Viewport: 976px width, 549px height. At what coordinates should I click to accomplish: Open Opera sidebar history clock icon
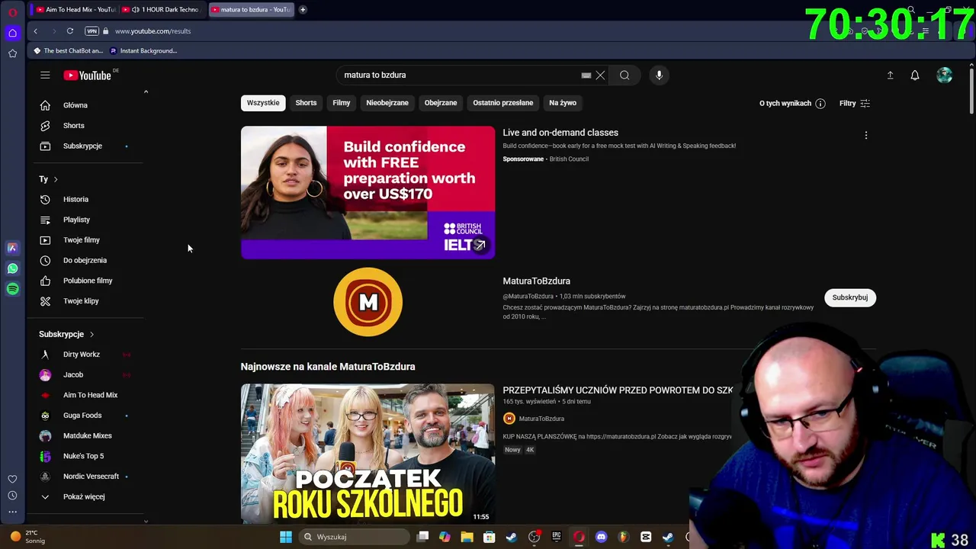[x=12, y=496]
